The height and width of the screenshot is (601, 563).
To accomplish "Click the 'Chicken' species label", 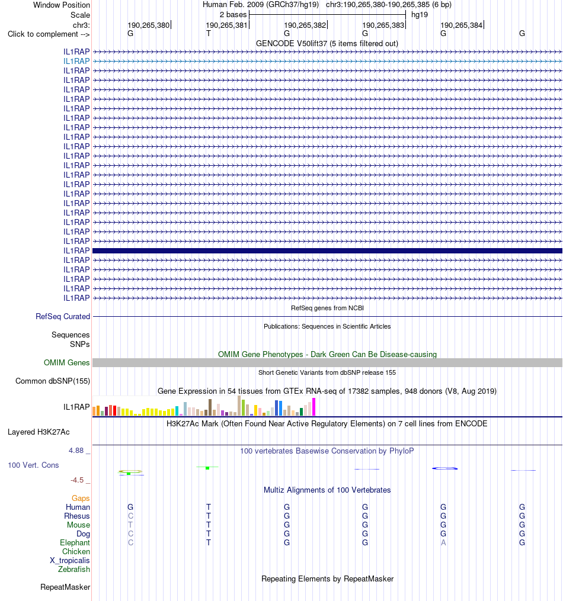I will 76,551.
